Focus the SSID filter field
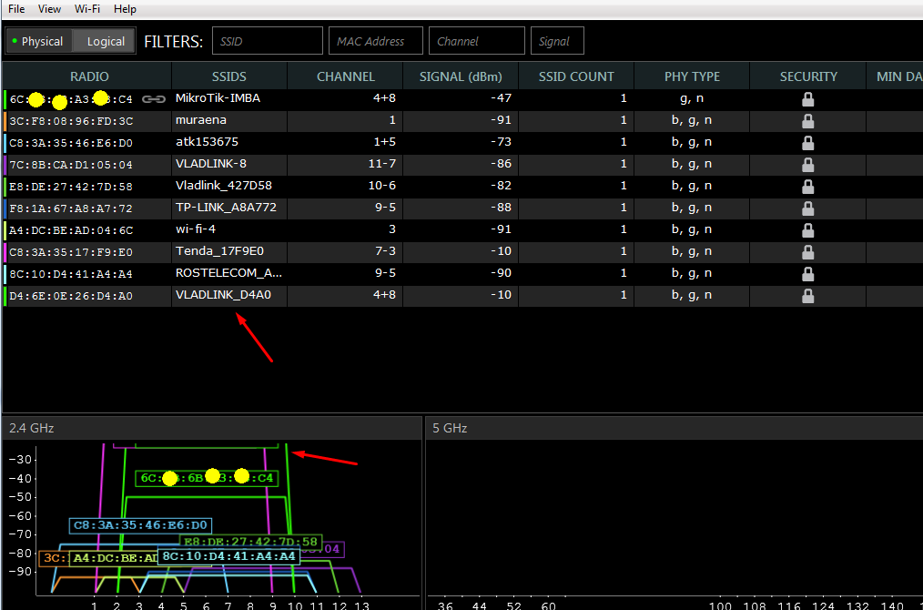The image size is (923, 610). (268, 41)
